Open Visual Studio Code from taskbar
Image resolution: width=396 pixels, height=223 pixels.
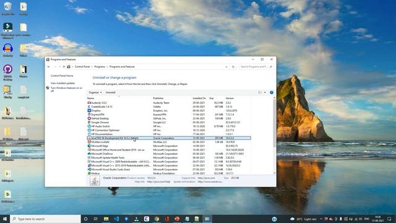(116, 219)
